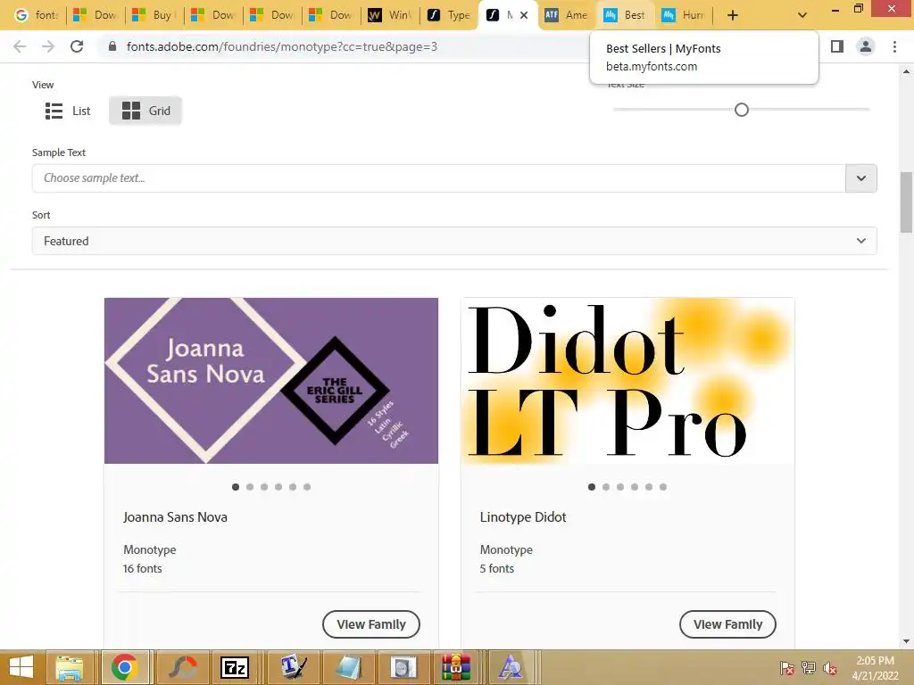Open the Sort dropdown set to Featured
Image resolution: width=914 pixels, height=685 pixels.
click(454, 241)
